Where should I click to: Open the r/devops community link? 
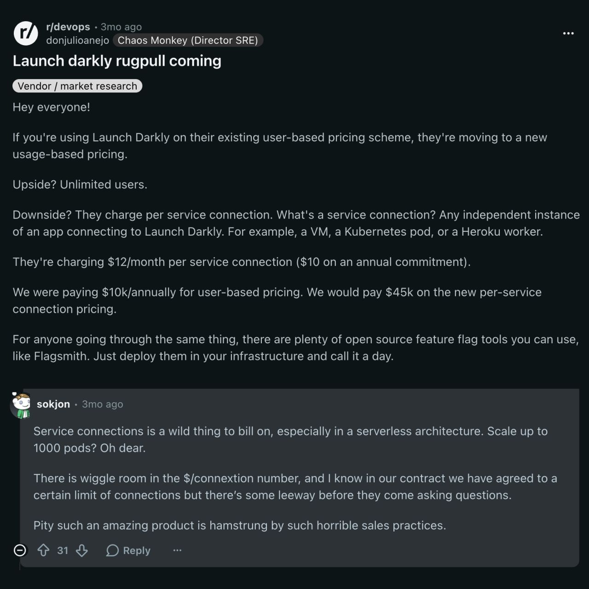[68, 27]
